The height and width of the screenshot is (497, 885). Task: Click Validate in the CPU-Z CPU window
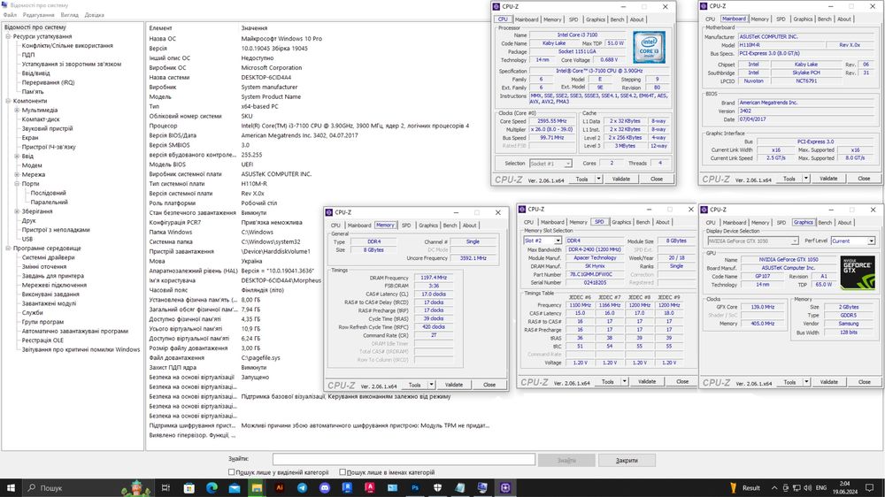tap(621, 179)
